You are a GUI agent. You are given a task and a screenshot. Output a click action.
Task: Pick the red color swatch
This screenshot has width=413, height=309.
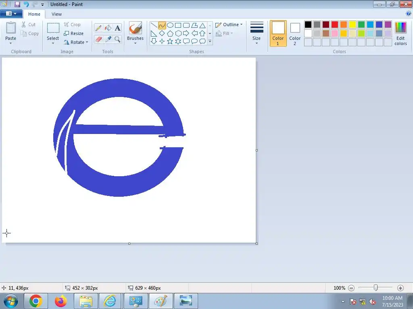pos(335,25)
